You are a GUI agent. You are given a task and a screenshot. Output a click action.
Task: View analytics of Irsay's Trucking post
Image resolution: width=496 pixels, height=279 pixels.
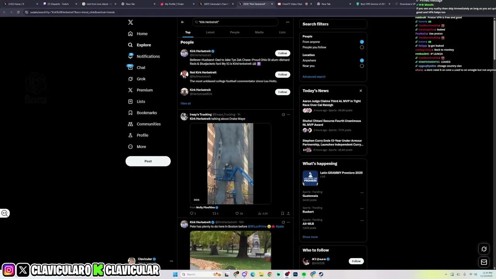pyautogui.click(x=263, y=214)
